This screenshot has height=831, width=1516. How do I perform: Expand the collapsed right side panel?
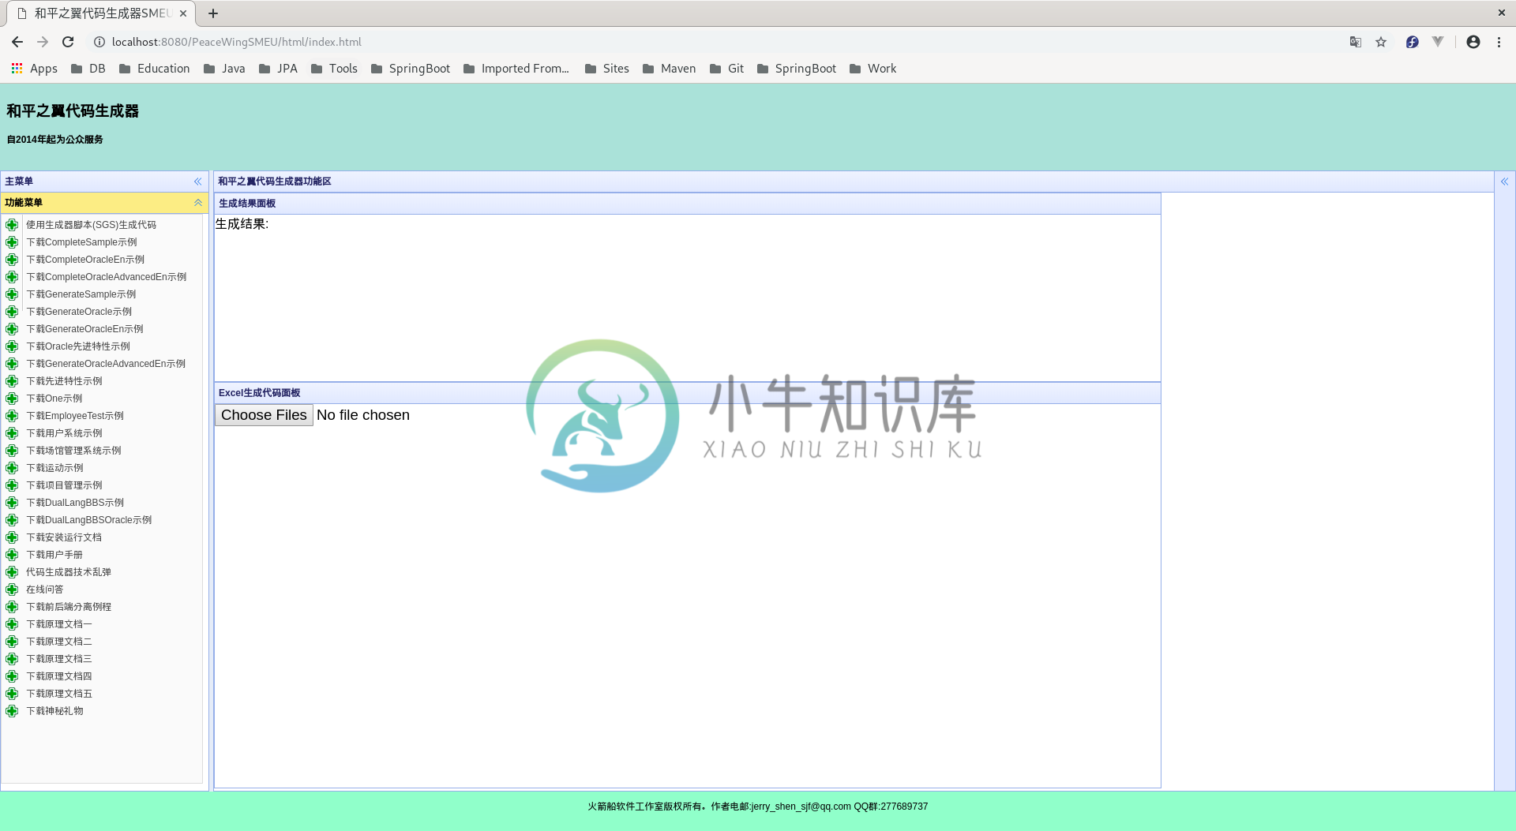click(1504, 182)
